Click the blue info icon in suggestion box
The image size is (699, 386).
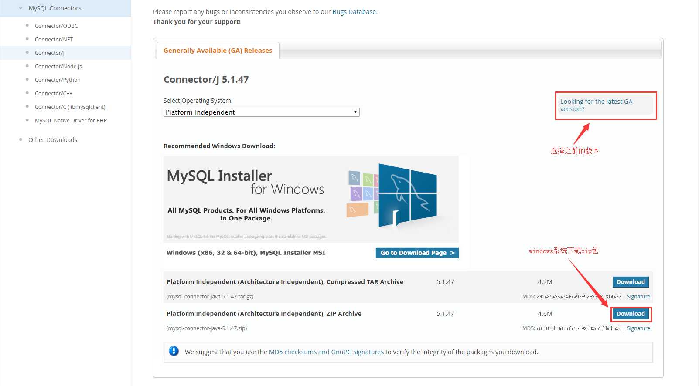point(174,351)
